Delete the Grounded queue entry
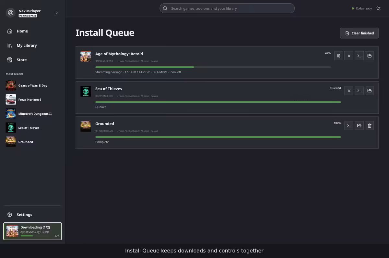The height and width of the screenshot is (258, 389). pos(370,125)
